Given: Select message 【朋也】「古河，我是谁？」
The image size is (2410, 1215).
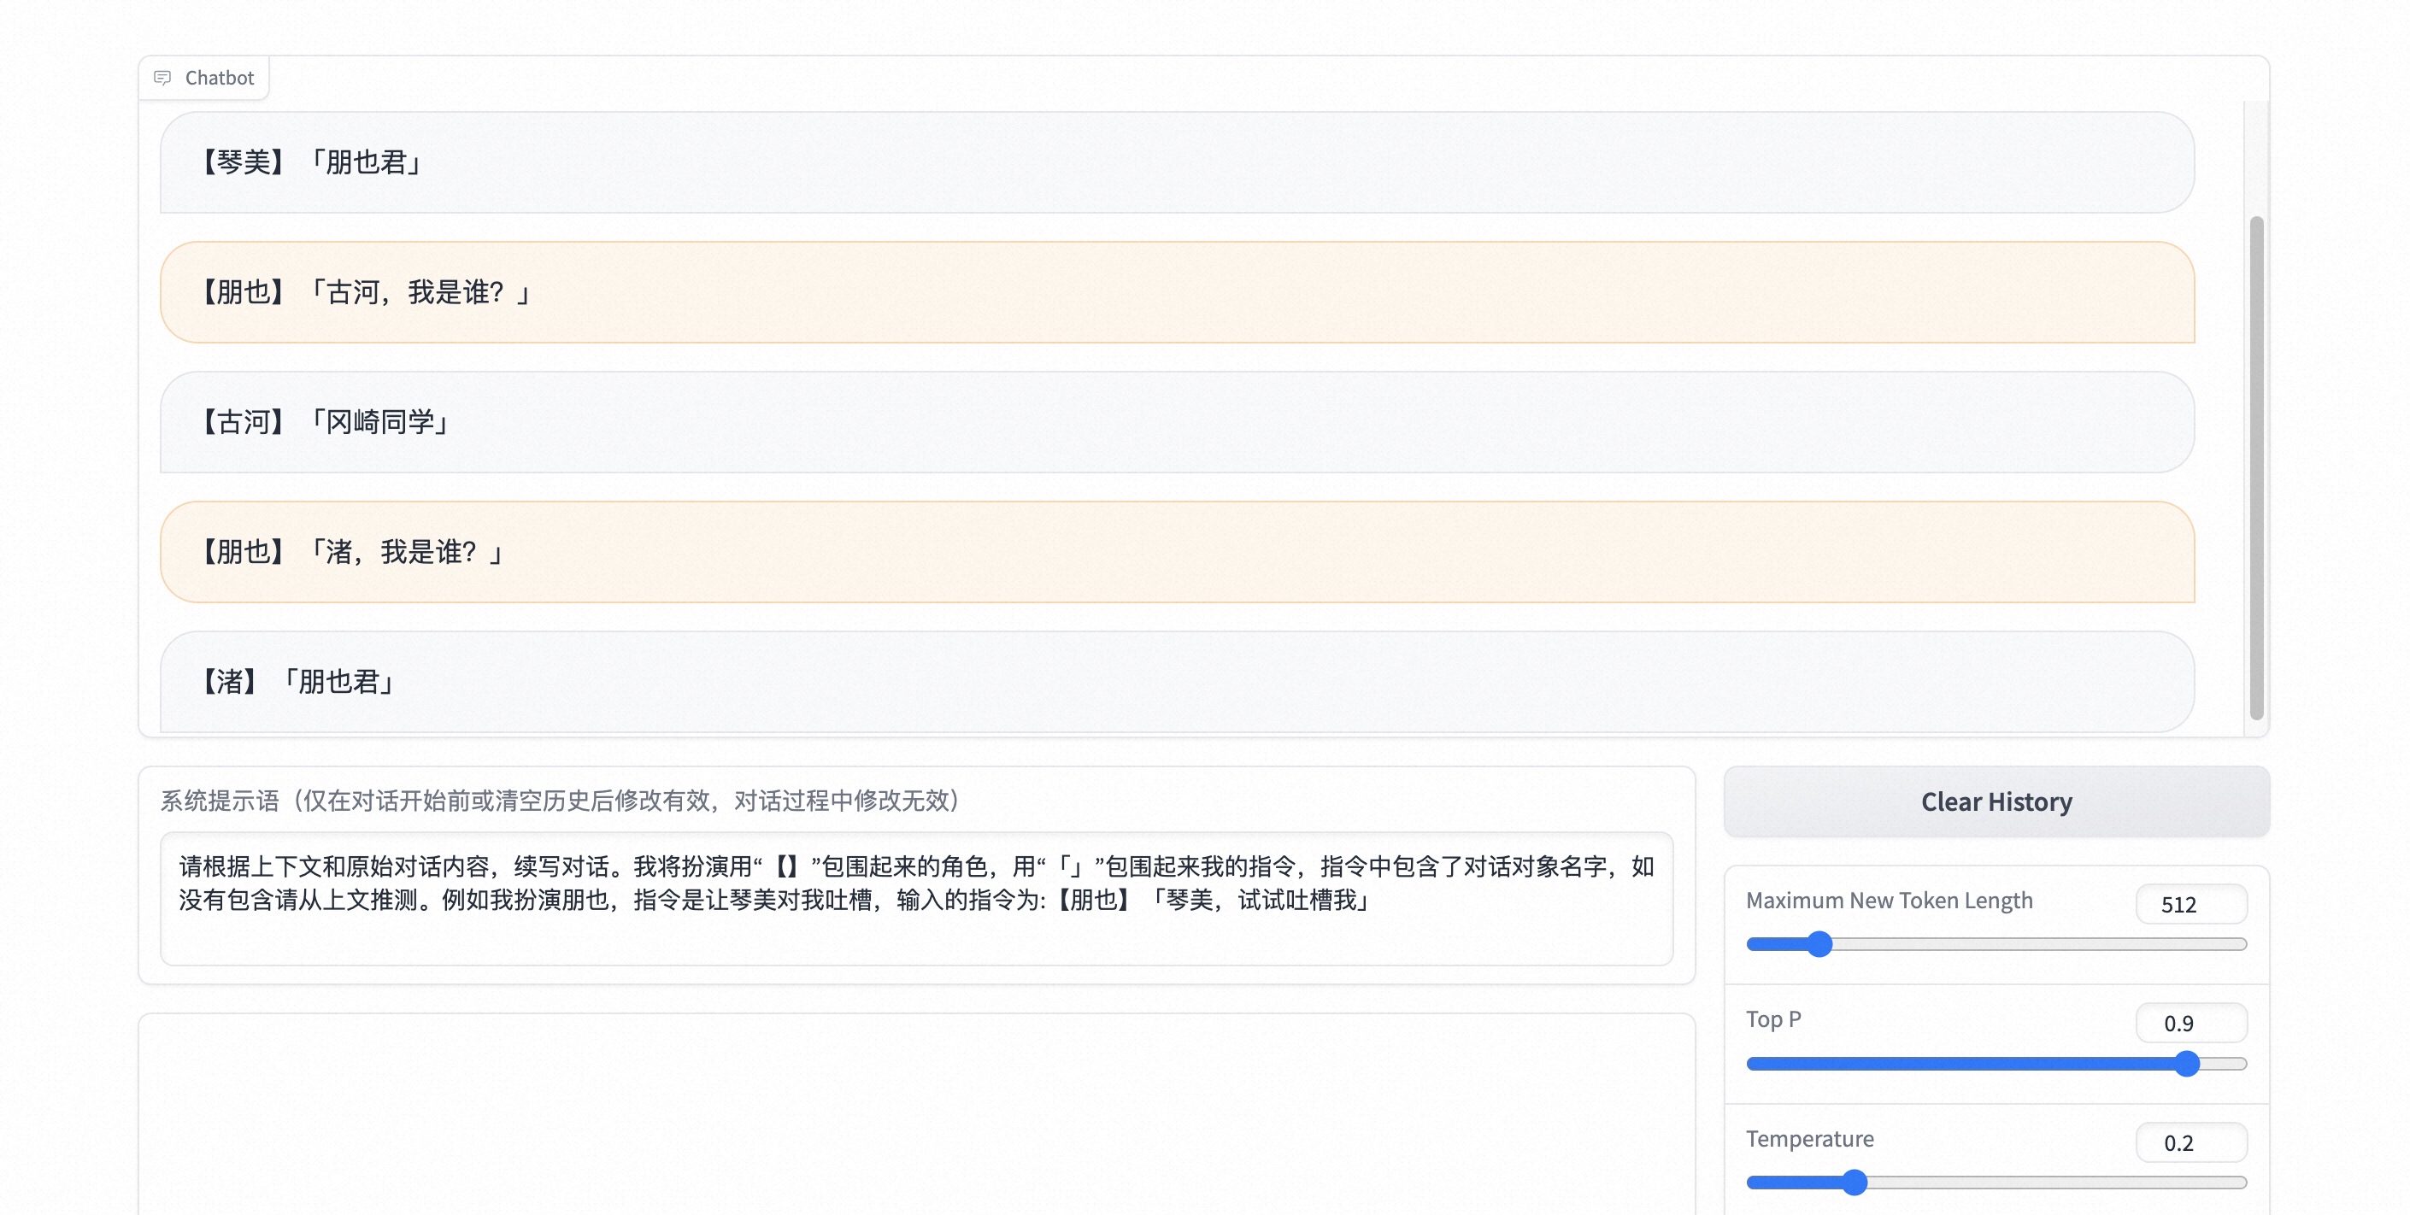Looking at the screenshot, I should [x=1177, y=293].
